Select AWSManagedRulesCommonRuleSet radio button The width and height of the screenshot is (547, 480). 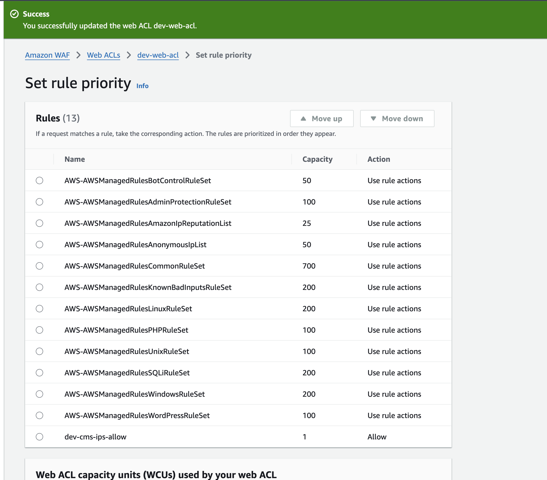coord(40,266)
